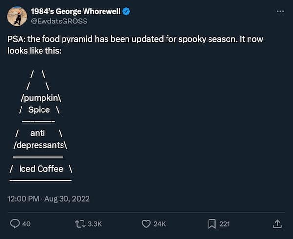This screenshot has width=293, height=239.
Task: Click the 12:00 PM timestamp
Action: [x=24, y=198]
